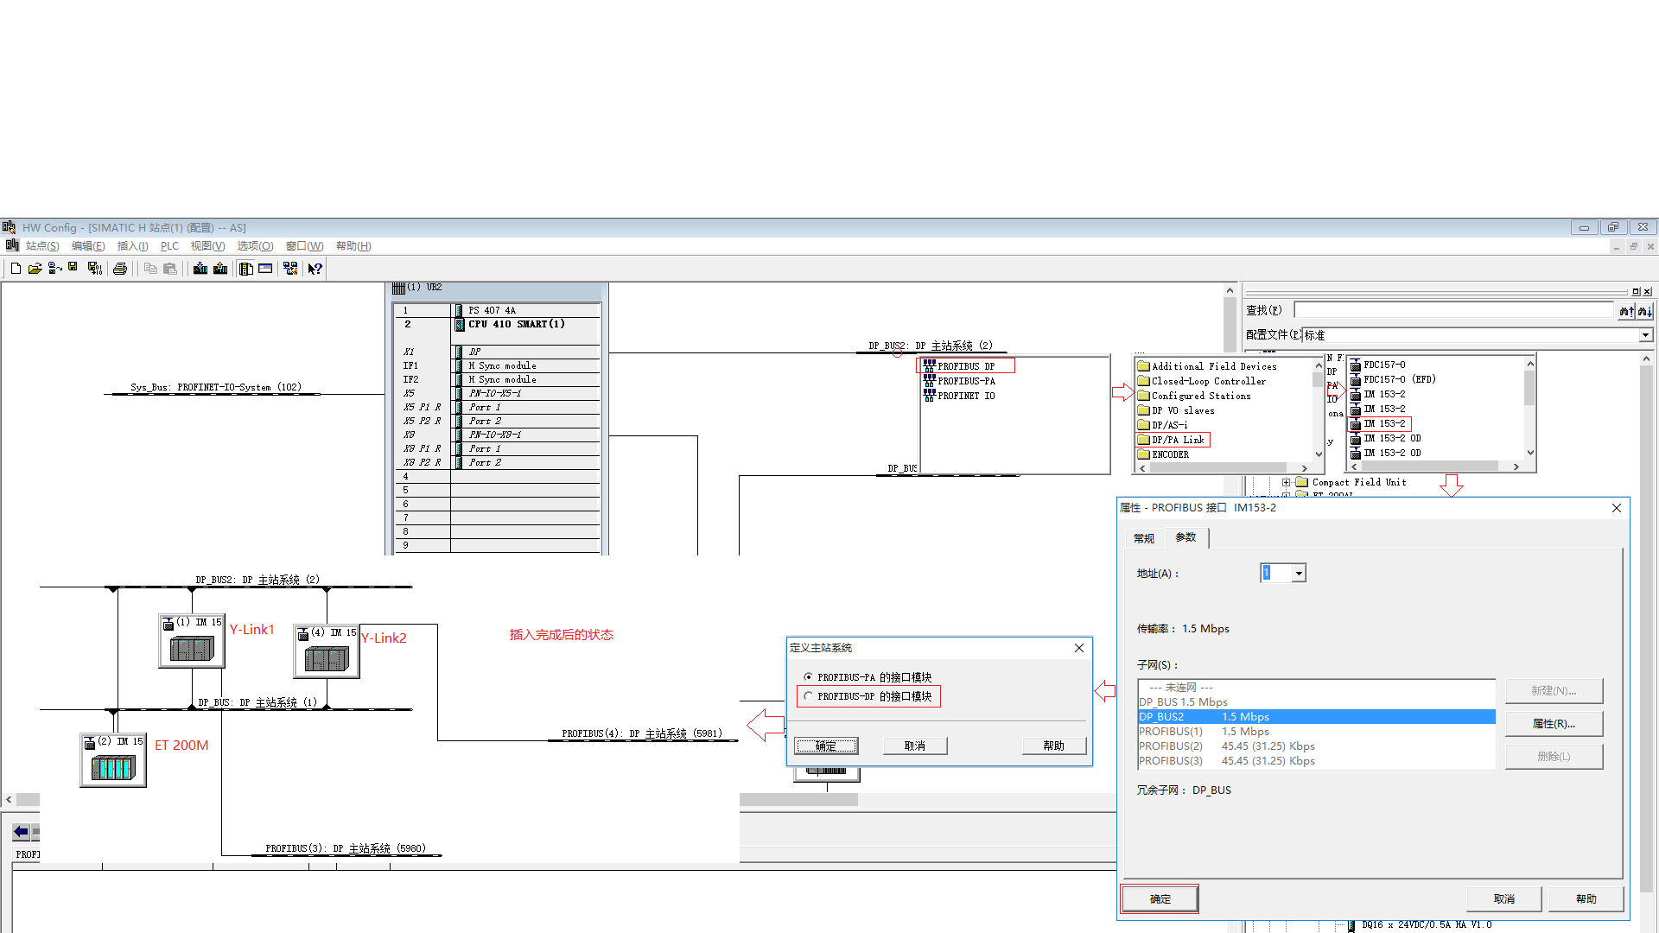
Task: Click Upload to PG icon
Action: (220, 269)
